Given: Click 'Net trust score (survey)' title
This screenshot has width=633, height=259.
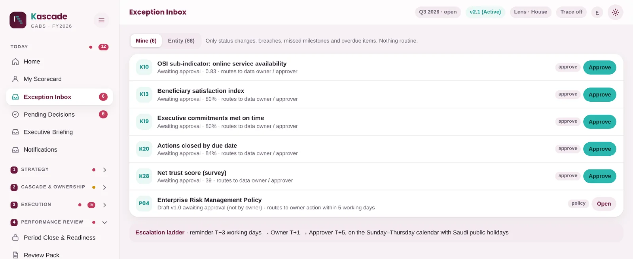Looking at the screenshot, I should (192, 173).
